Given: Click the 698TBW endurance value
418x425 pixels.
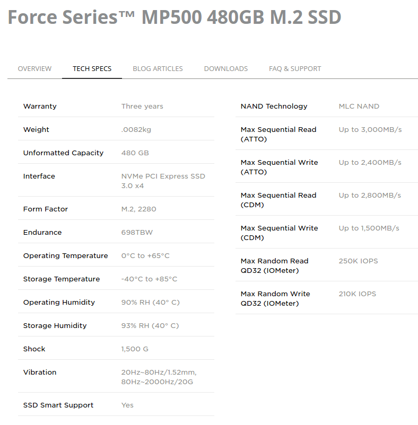Looking at the screenshot, I should click(x=137, y=232).
